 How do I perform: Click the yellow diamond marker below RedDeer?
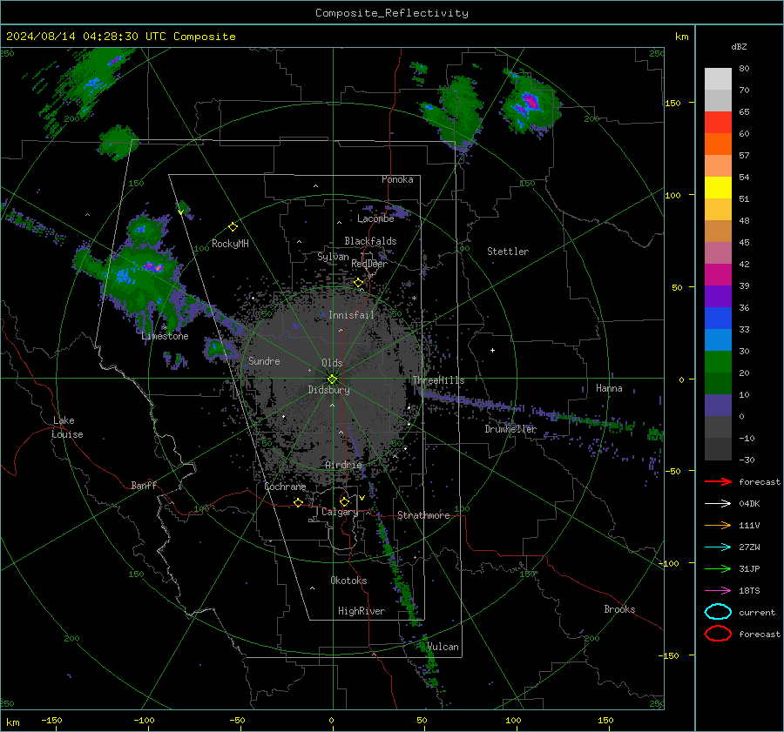click(x=359, y=283)
